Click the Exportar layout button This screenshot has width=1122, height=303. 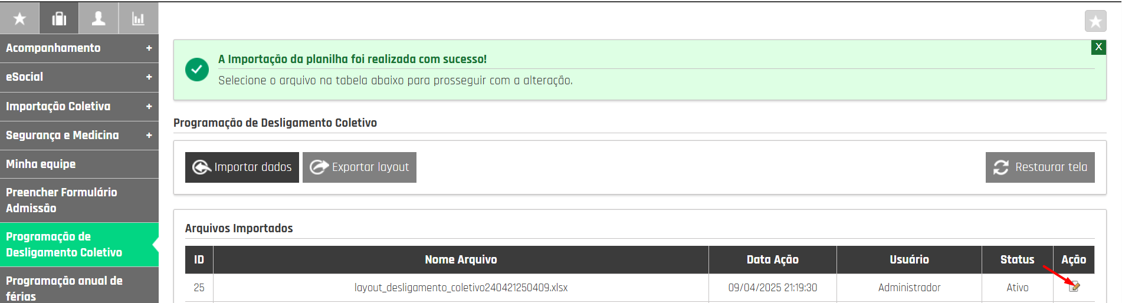click(359, 167)
